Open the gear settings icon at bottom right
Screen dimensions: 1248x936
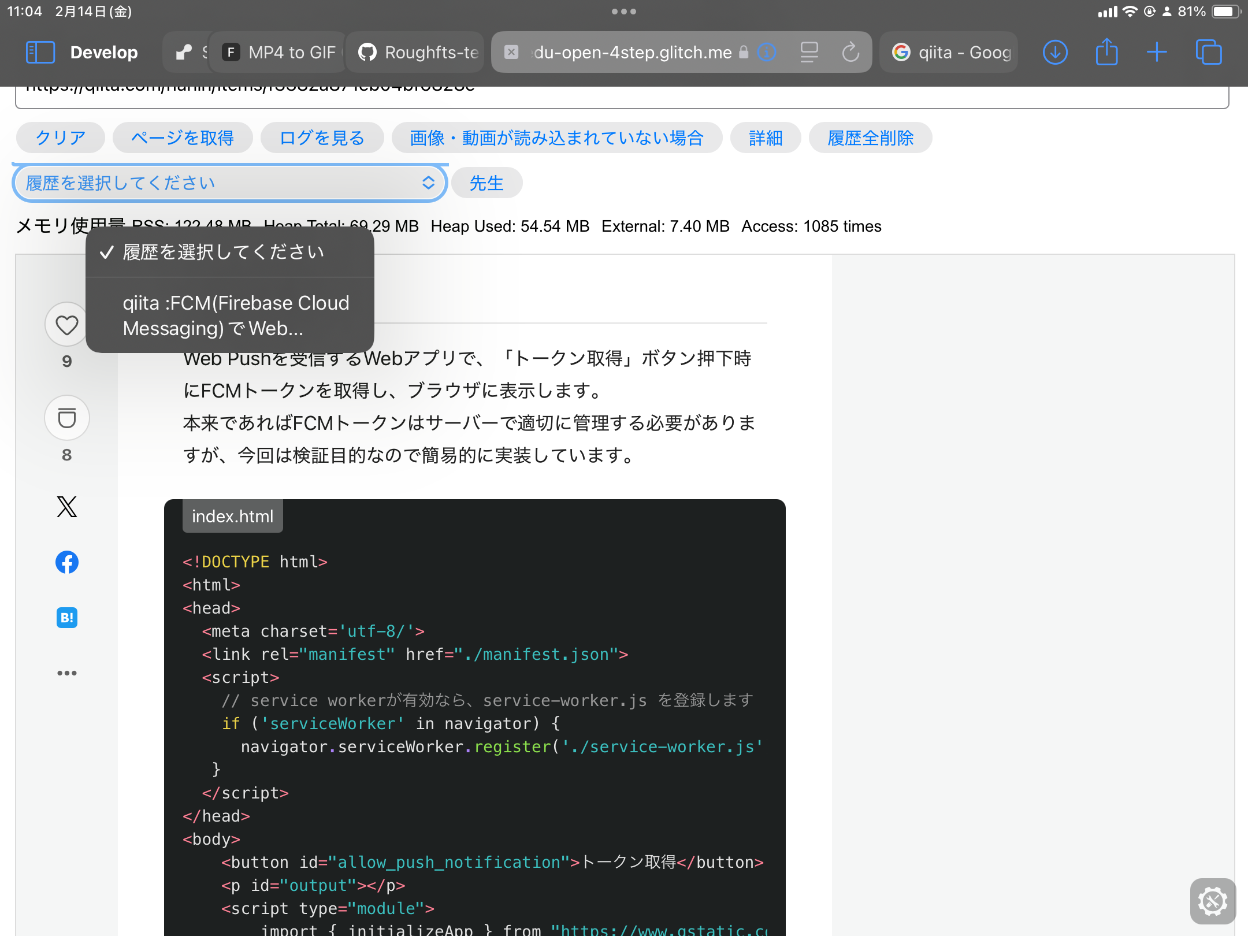(x=1212, y=901)
